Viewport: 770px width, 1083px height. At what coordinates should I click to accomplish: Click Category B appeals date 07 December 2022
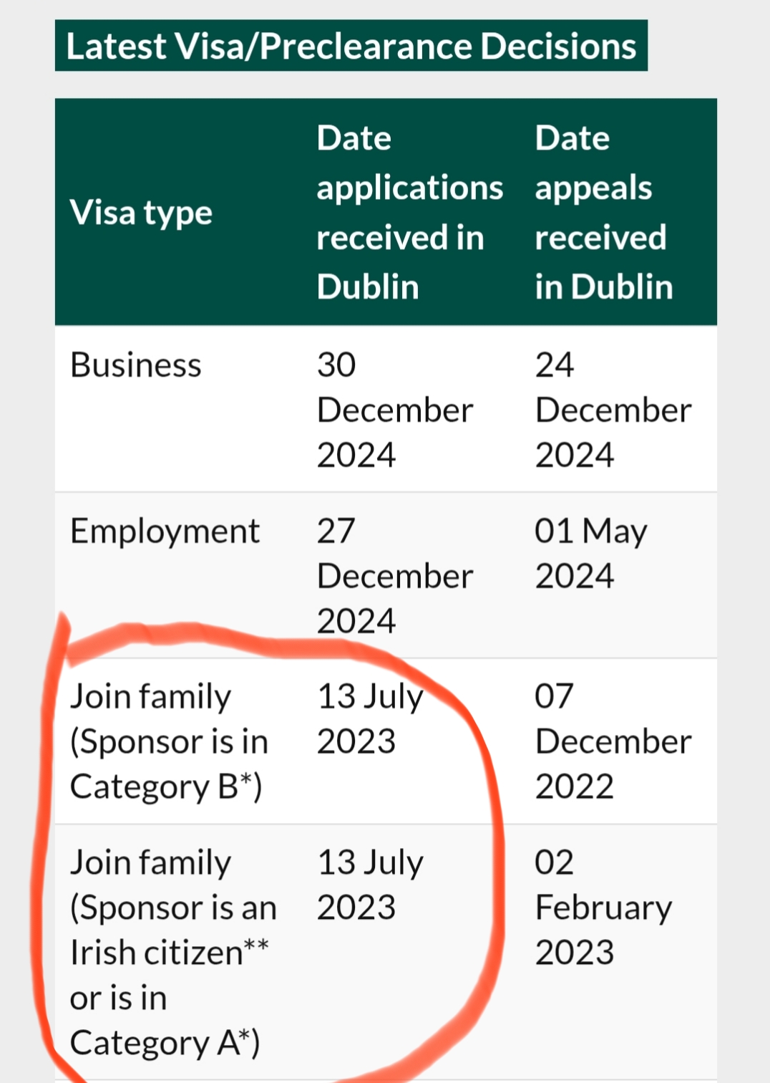pyautogui.click(x=613, y=741)
